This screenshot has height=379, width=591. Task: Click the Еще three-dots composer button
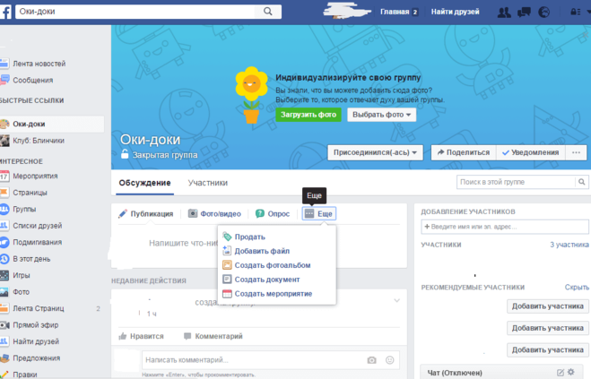pyautogui.click(x=319, y=213)
